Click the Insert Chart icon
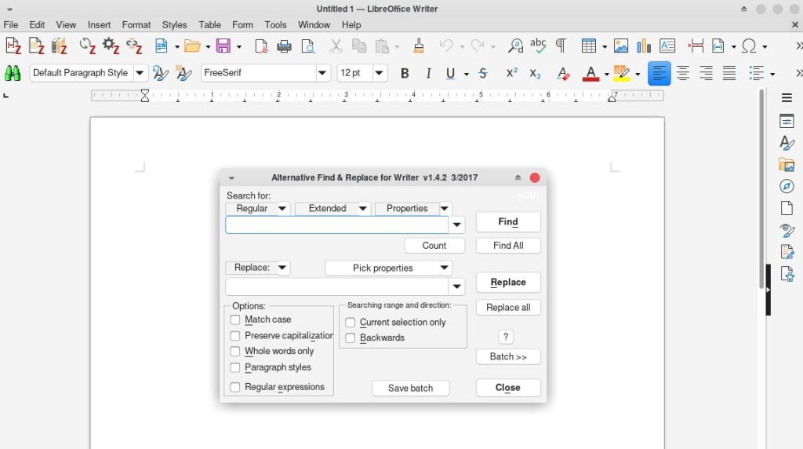 click(x=644, y=46)
